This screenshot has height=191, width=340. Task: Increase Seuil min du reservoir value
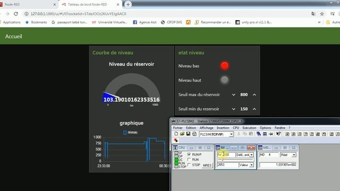coord(254,109)
